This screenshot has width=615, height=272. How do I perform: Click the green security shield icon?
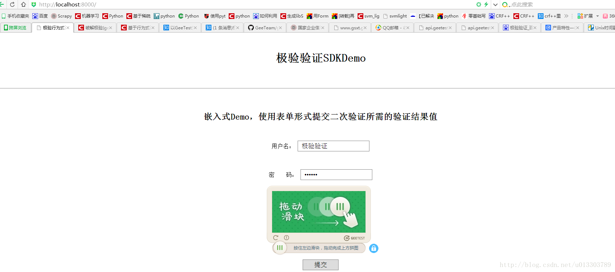coord(34,5)
